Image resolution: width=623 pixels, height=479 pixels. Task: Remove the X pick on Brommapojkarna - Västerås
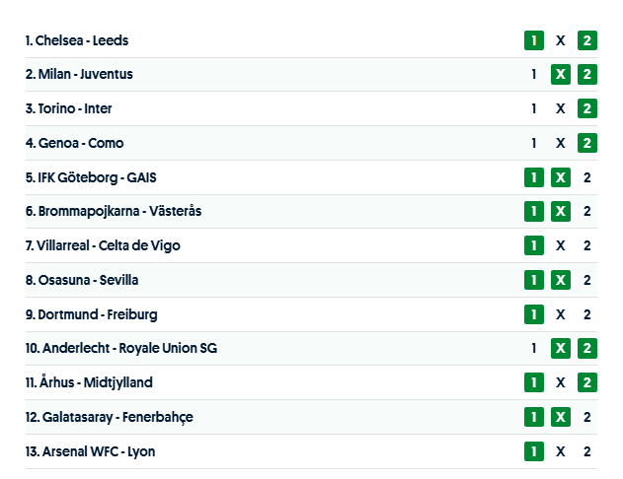coord(561,211)
